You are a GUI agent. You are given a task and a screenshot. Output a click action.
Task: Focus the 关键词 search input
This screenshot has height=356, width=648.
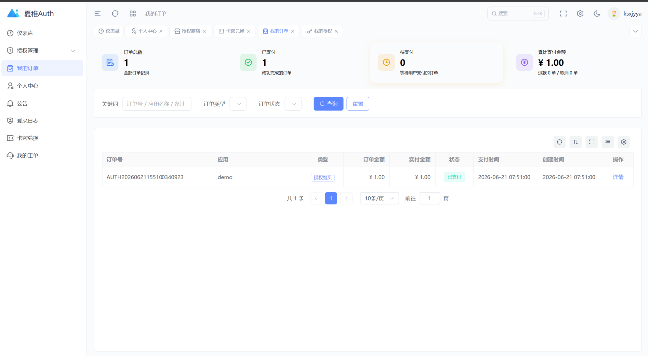coord(157,104)
